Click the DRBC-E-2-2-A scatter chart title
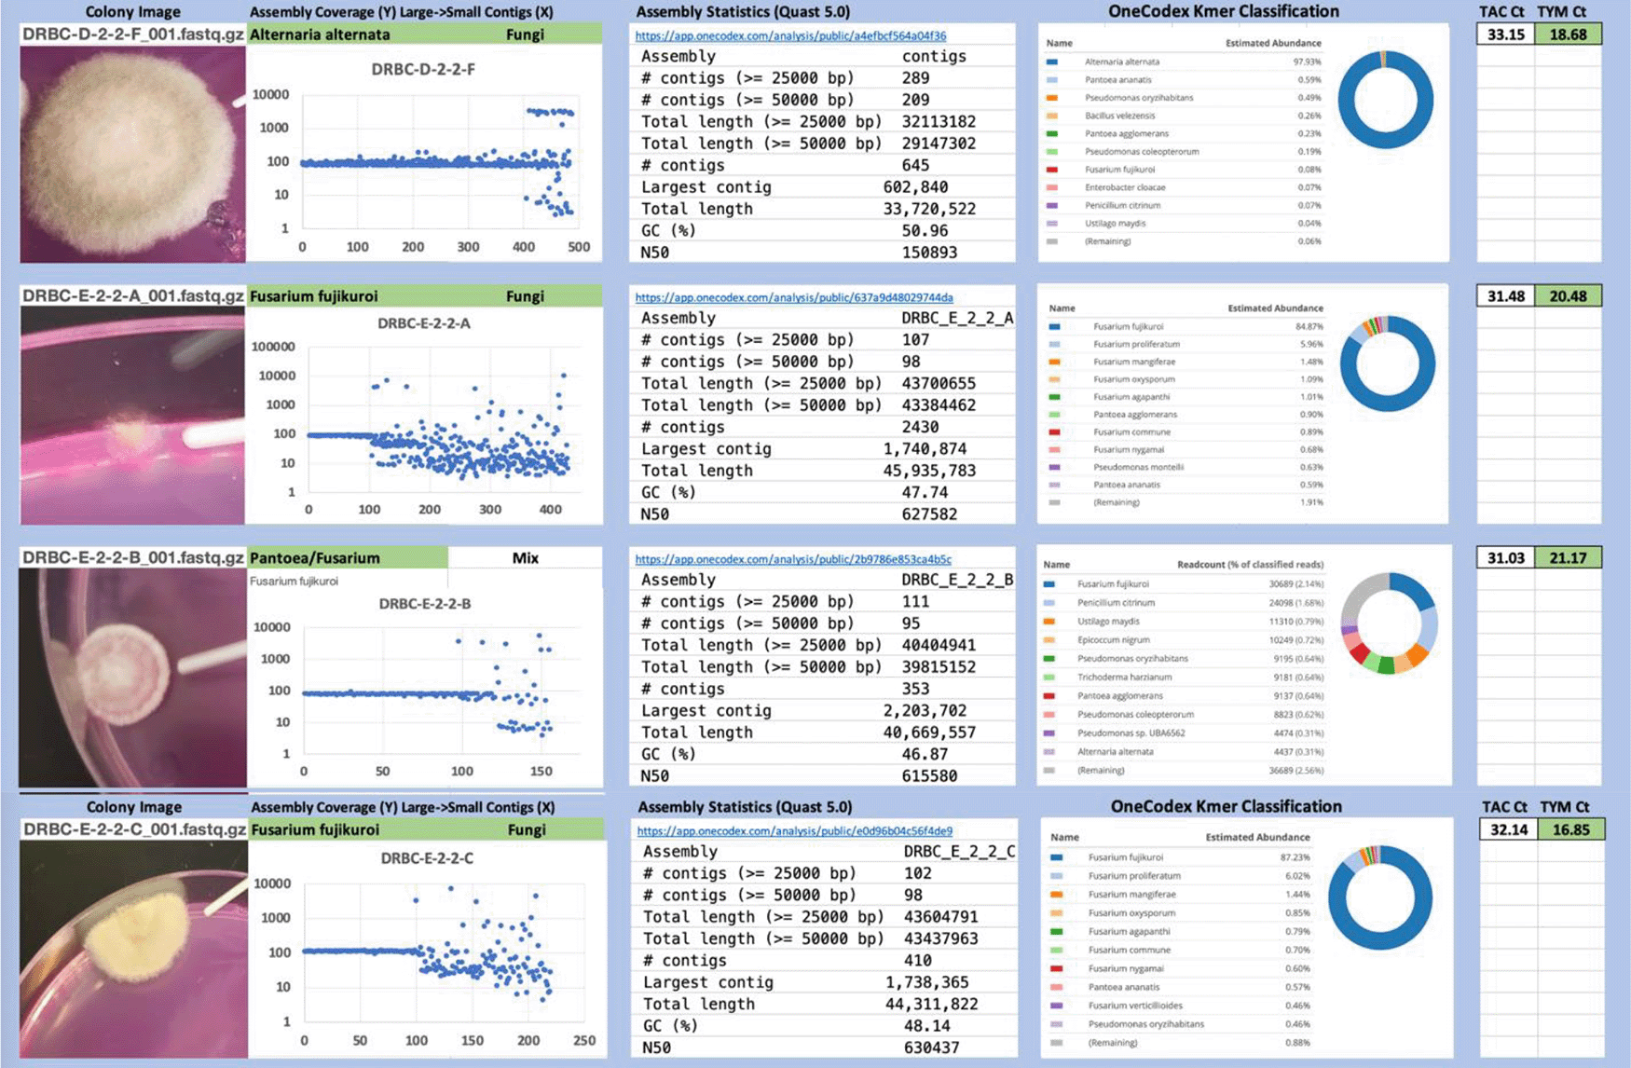Image resolution: width=1631 pixels, height=1068 pixels. click(x=423, y=323)
